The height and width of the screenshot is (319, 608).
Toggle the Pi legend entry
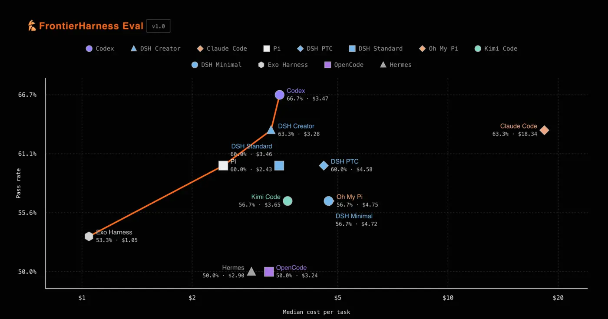point(272,49)
